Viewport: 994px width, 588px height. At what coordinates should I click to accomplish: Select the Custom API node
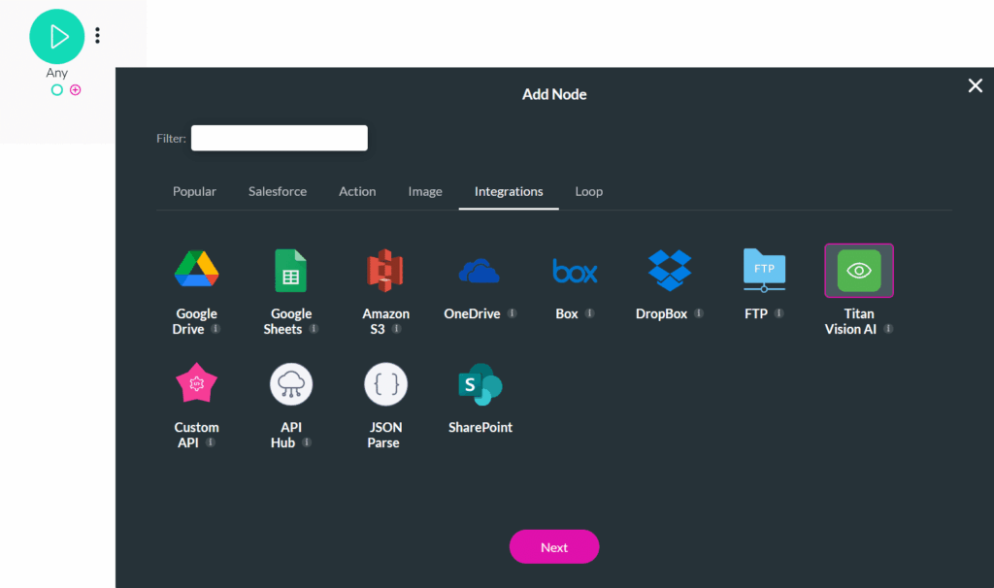(x=196, y=383)
